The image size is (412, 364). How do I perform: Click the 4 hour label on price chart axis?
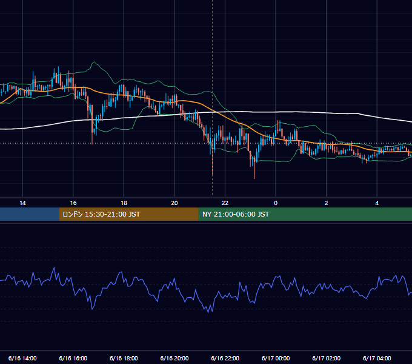pyautogui.click(x=377, y=203)
